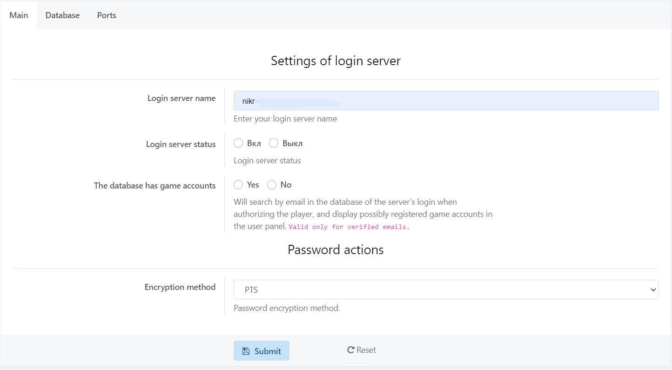672x370 pixels.
Task: Click the bold 'Login server name' label
Action: point(181,98)
